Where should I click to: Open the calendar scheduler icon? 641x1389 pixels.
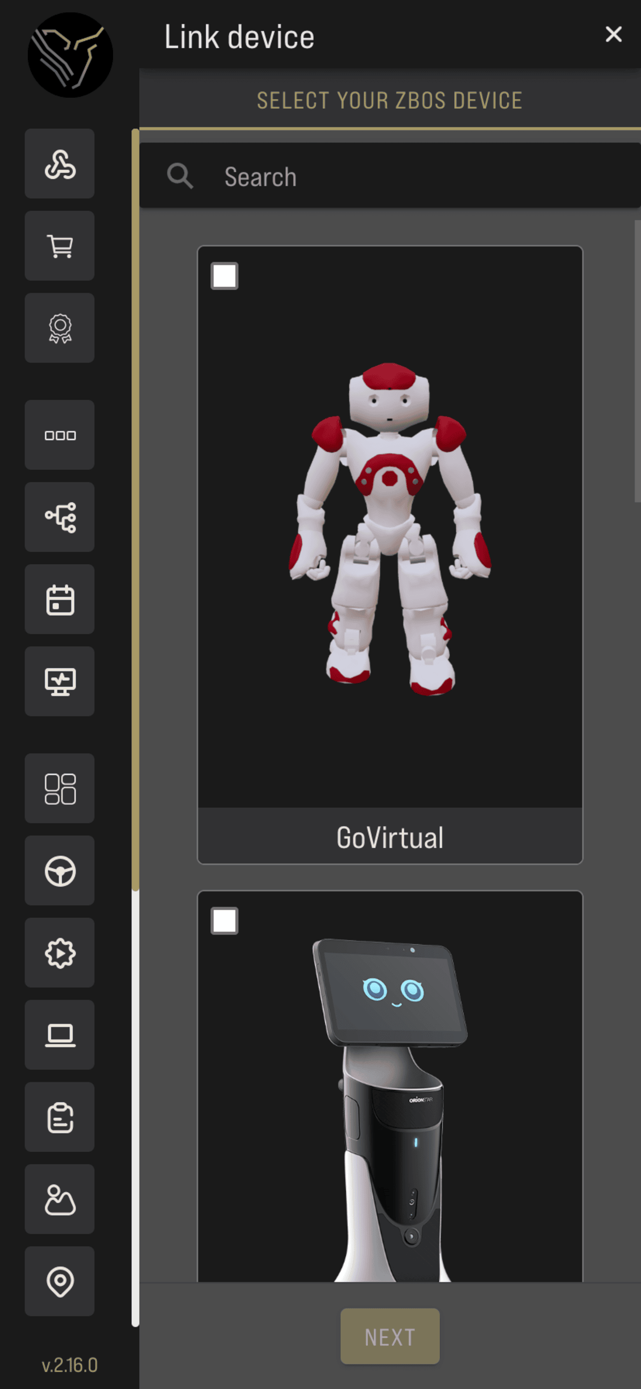tap(60, 599)
